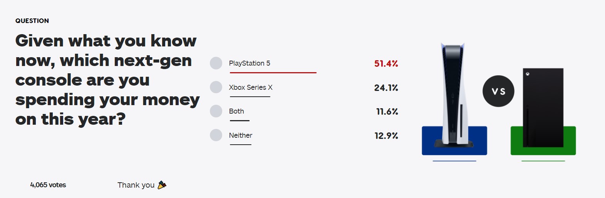This screenshot has width=605, height=198.
Task: Click the 51.4% result percentage
Action: [386, 64]
